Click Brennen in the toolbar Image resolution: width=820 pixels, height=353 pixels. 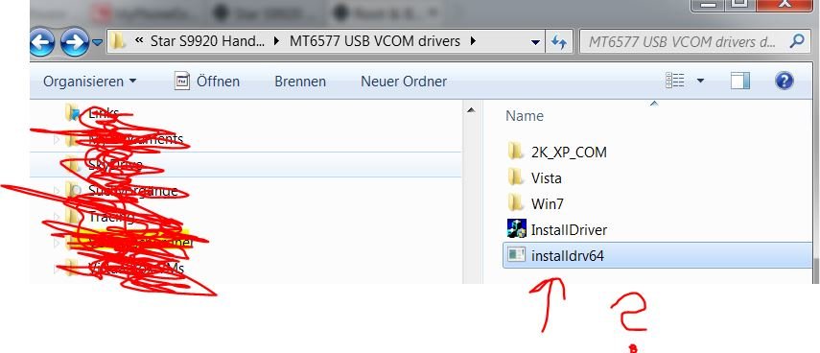point(300,82)
